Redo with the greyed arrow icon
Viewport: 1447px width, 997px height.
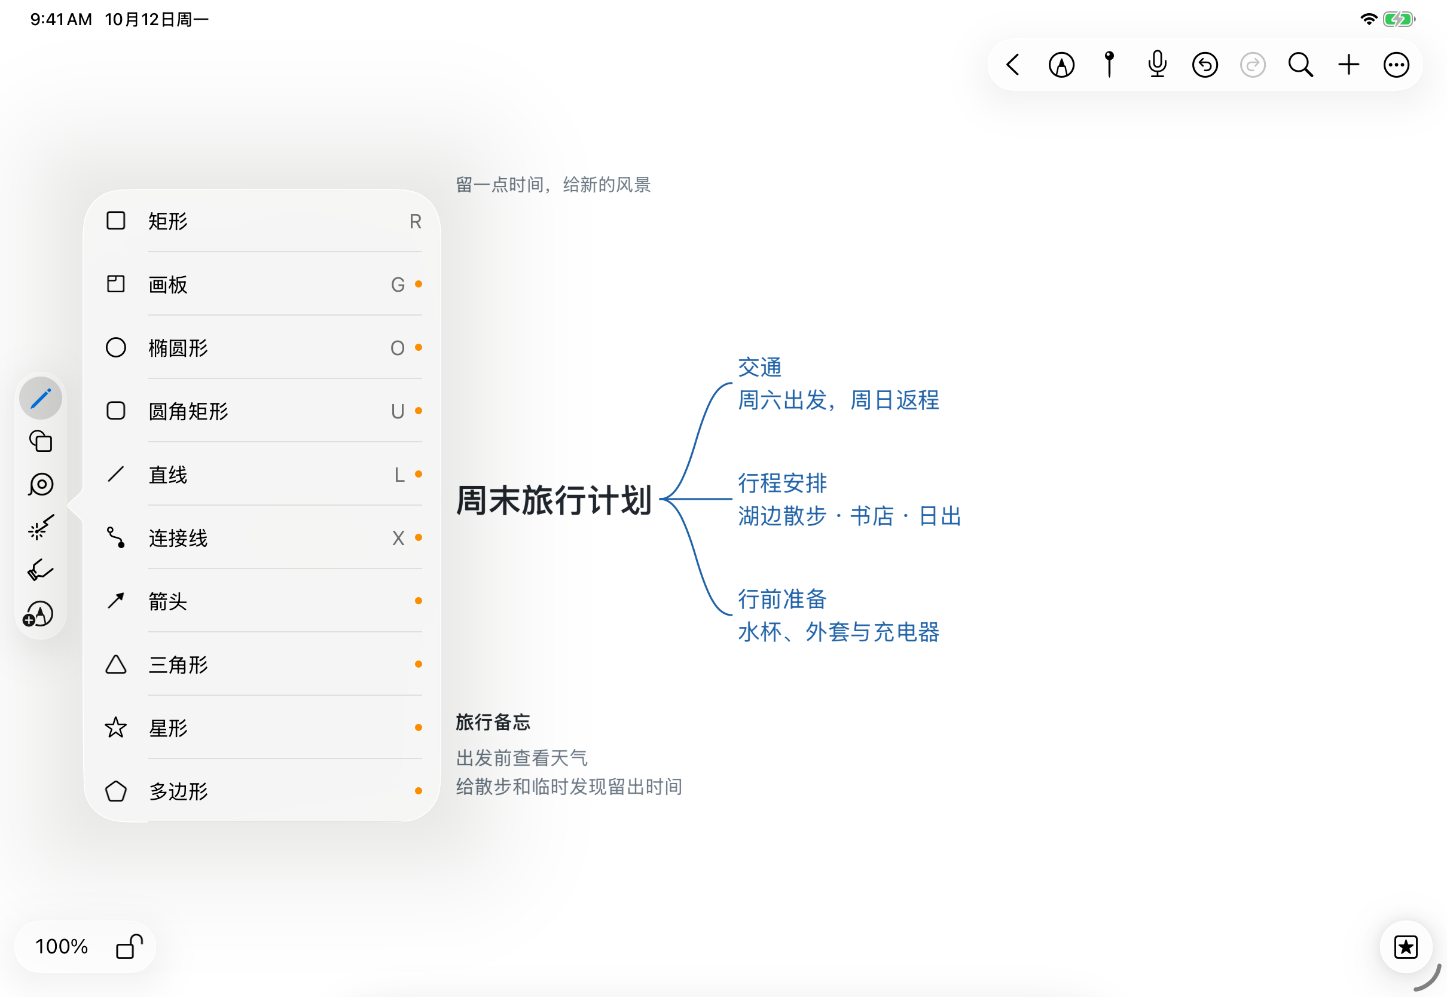click(x=1252, y=65)
